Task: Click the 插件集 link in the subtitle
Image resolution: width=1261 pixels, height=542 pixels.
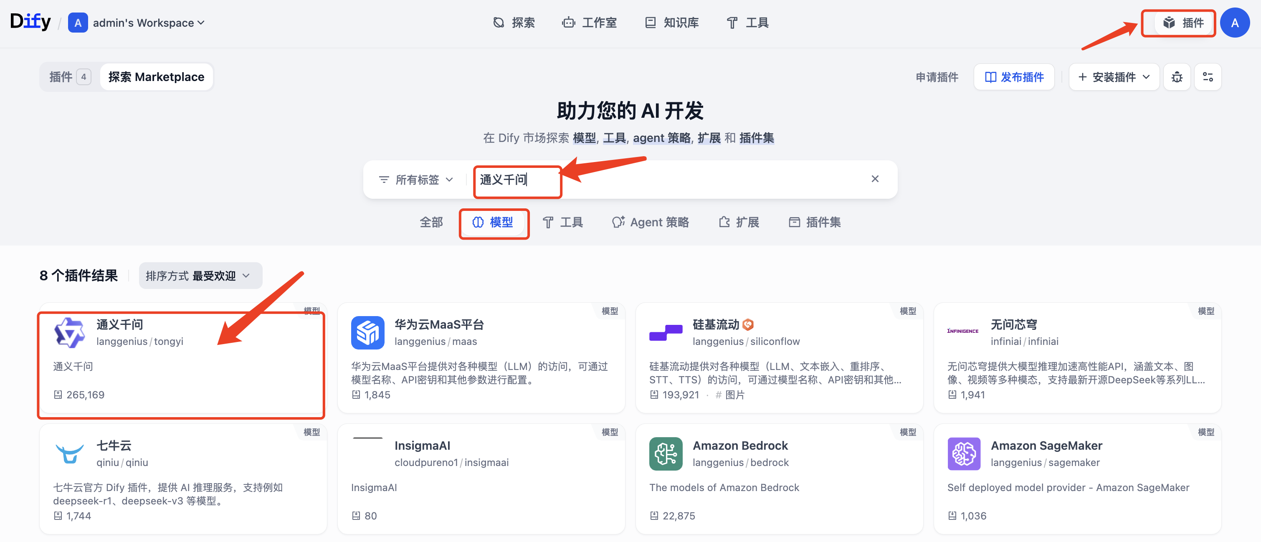Action: coord(756,138)
